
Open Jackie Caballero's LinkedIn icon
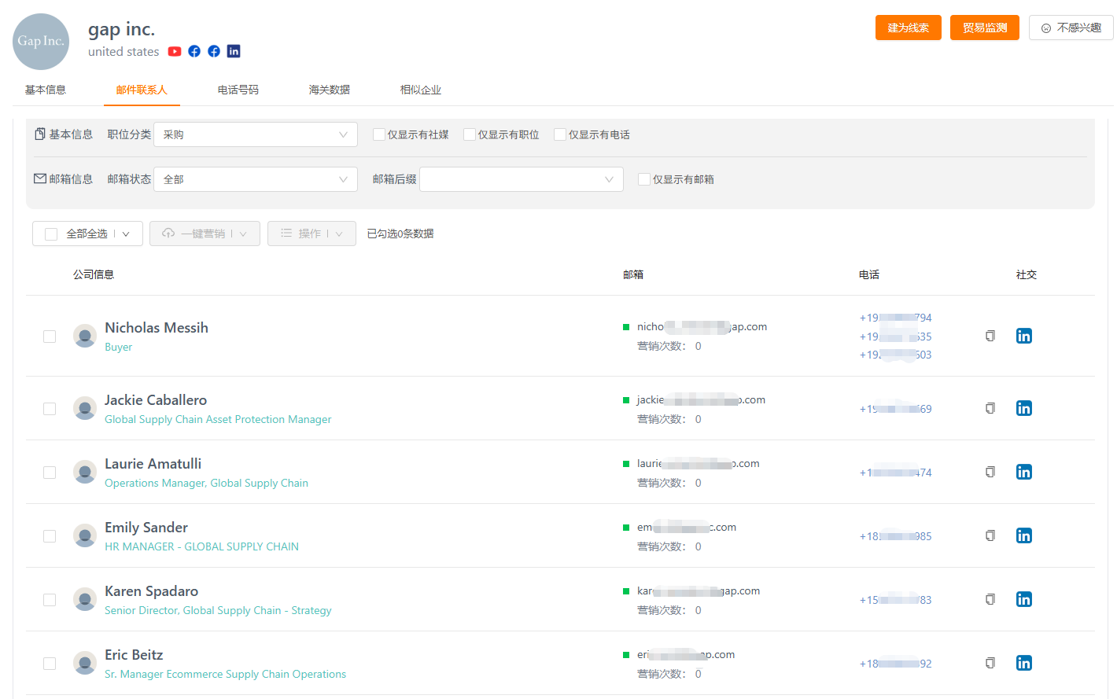coord(1023,408)
